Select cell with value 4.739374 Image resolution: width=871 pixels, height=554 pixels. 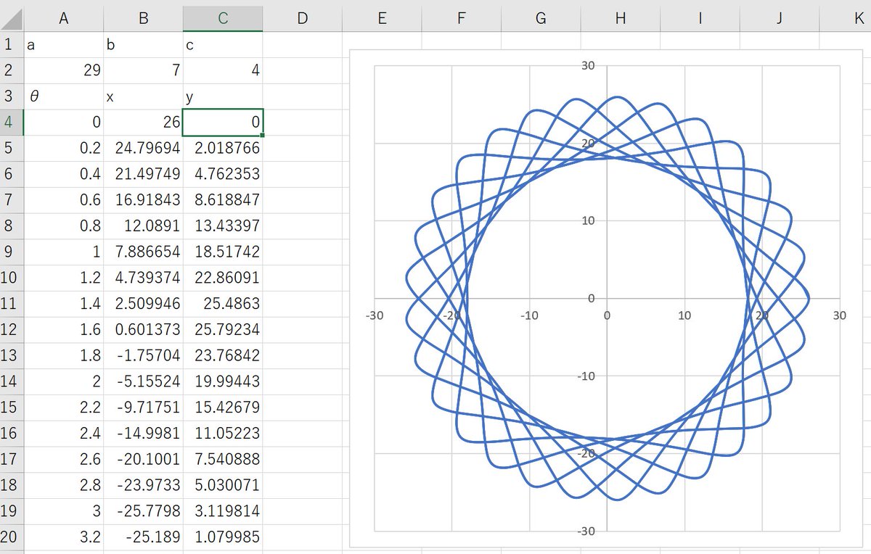pos(144,278)
